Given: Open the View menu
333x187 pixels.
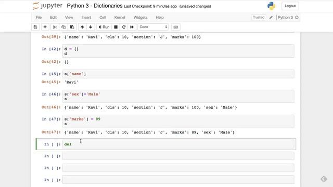Looking at the screenshot, I should point(69,17).
